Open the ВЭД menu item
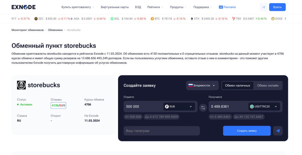Screen dimensions: 302x155 [x=138, y=7]
